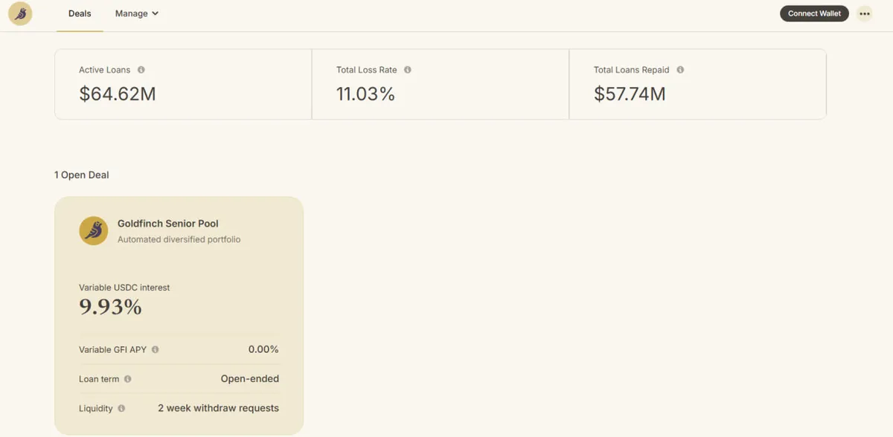The width and height of the screenshot is (893, 437).
Task: Click info icon next to Liquidity
Action: pos(121,408)
